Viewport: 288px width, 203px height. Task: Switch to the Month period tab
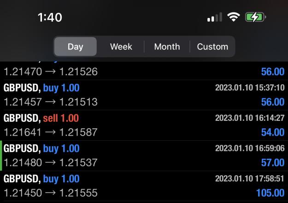point(167,47)
